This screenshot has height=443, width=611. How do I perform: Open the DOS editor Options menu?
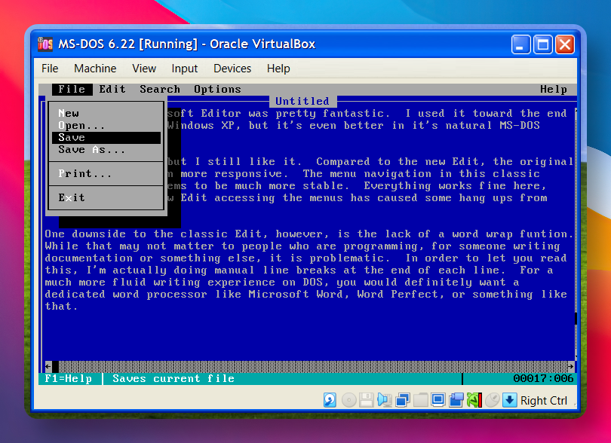[x=217, y=89]
